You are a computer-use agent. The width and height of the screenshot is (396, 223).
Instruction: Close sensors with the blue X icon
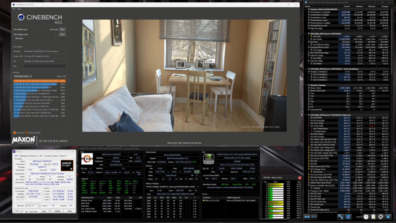(x=389, y=218)
